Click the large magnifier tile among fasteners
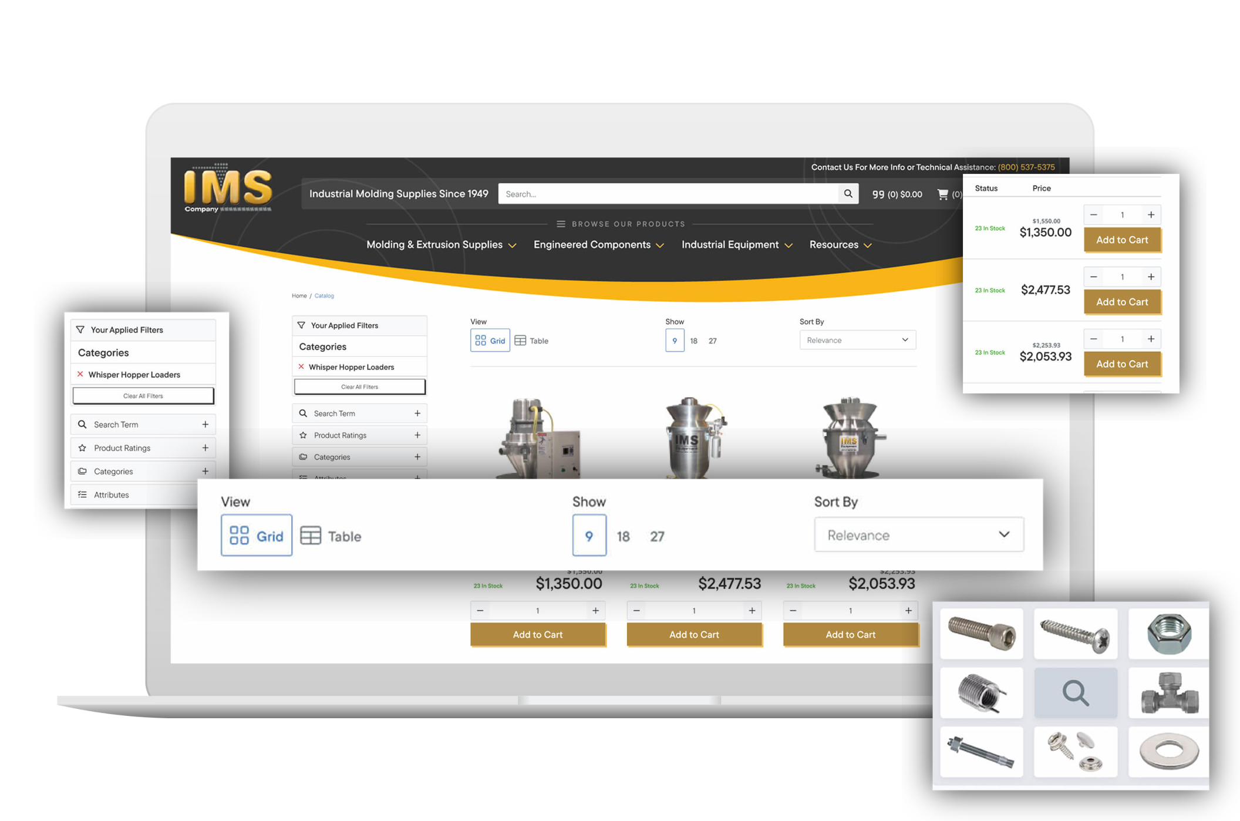This screenshot has width=1240, height=821. pyautogui.click(x=1075, y=692)
